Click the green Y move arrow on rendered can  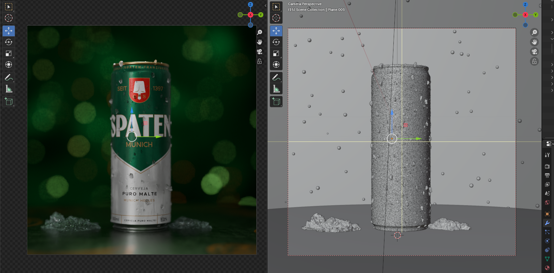point(159,137)
